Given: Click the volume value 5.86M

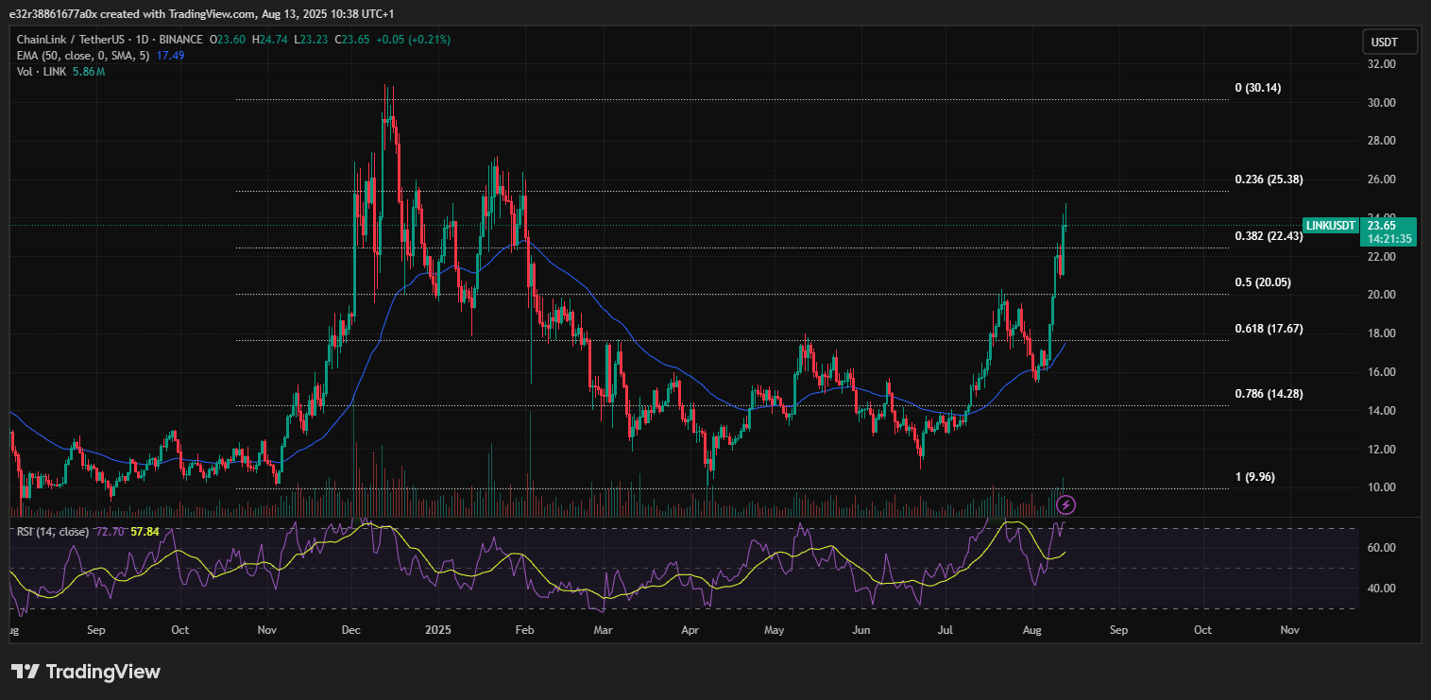Looking at the screenshot, I should 87,72.
